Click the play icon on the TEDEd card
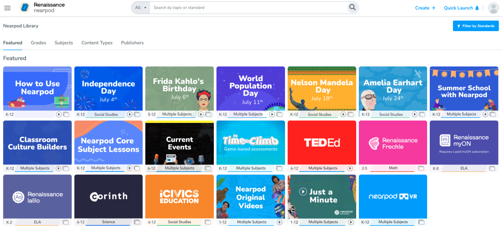502x235 pixels. (x=350, y=168)
